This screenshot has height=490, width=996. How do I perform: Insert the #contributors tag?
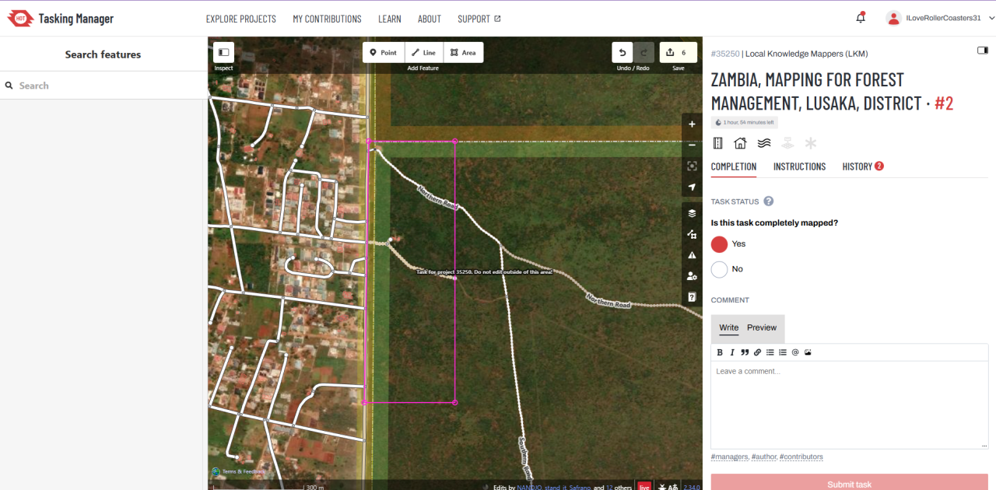(x=801, y=457)
